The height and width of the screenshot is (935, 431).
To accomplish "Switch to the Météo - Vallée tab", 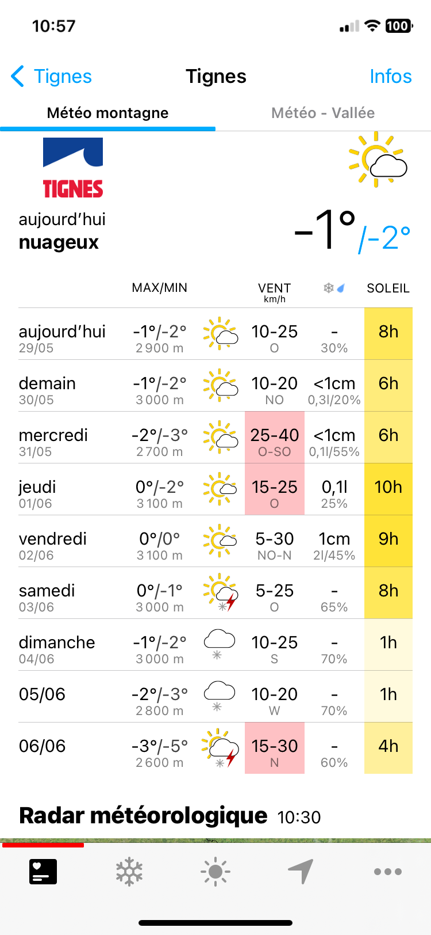I will (323, 113).
